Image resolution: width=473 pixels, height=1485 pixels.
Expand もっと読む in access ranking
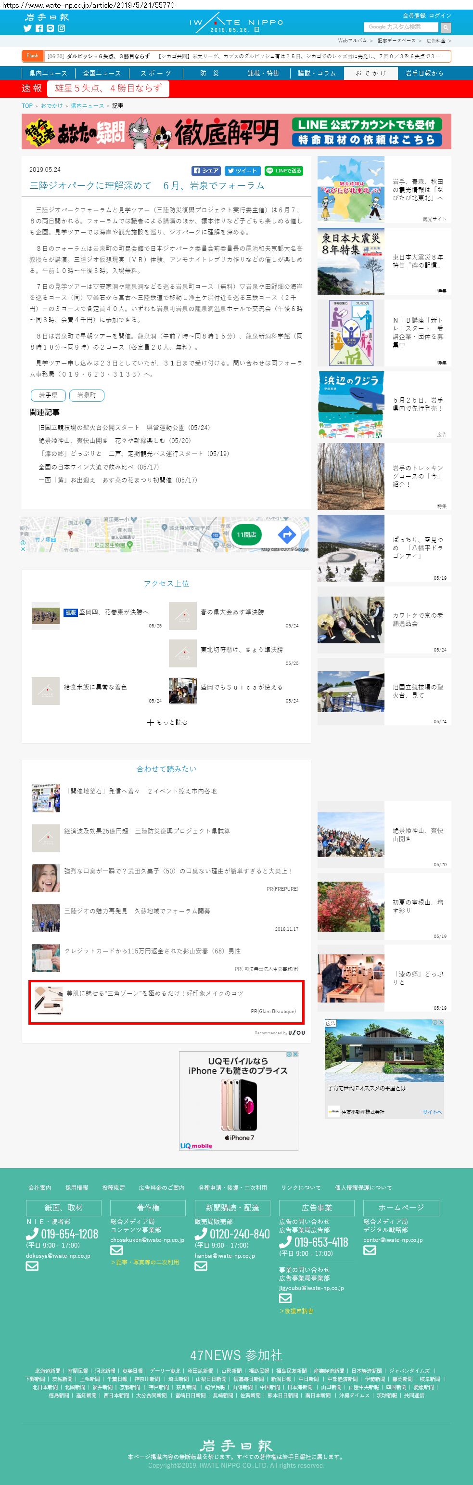point(166,722)
